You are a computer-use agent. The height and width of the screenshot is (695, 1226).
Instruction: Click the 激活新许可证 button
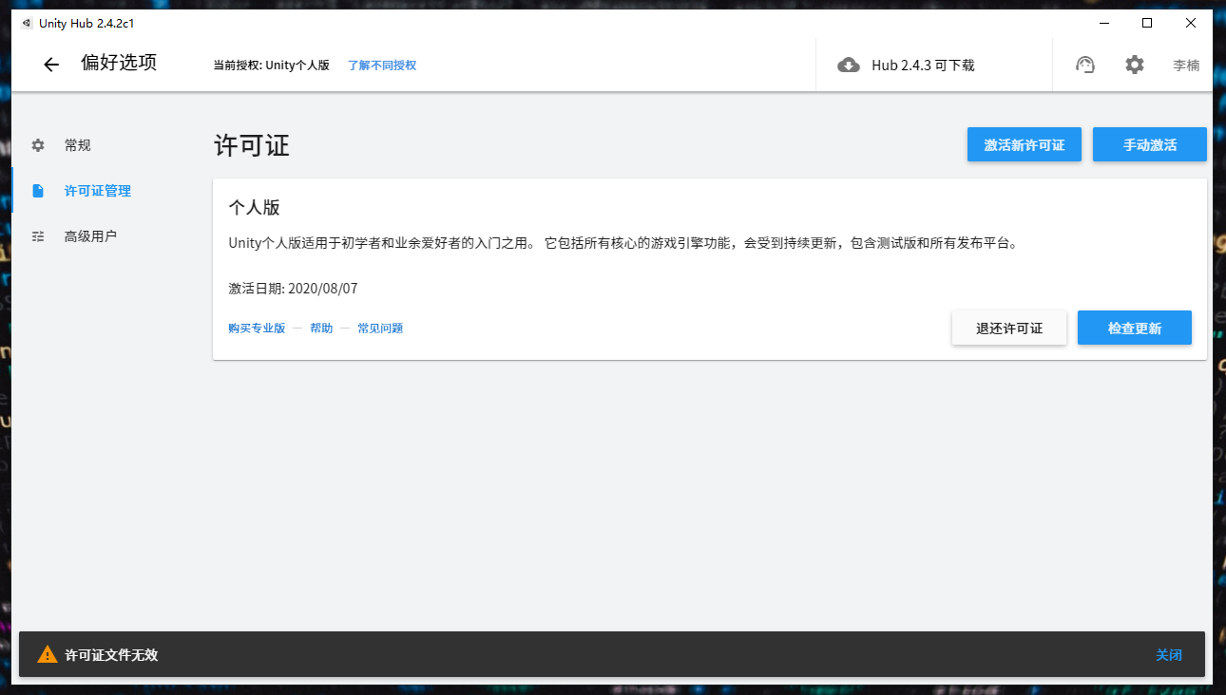click(x=1024, y=144)
